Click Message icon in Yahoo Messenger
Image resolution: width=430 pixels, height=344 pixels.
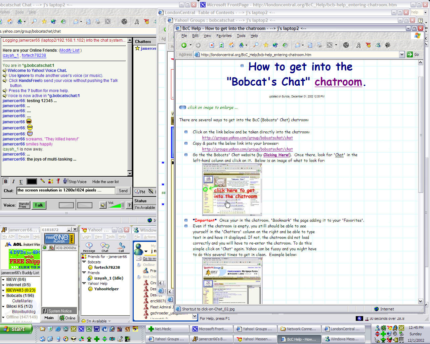(89, 247)
